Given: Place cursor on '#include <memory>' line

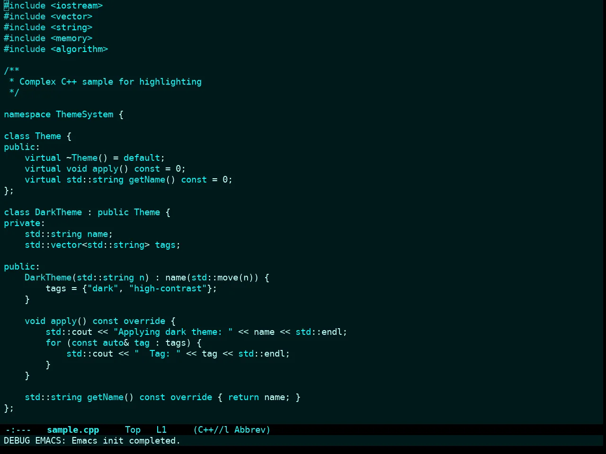Looking at the screenshot, I should pyautogui.click(x=48, y=38).
